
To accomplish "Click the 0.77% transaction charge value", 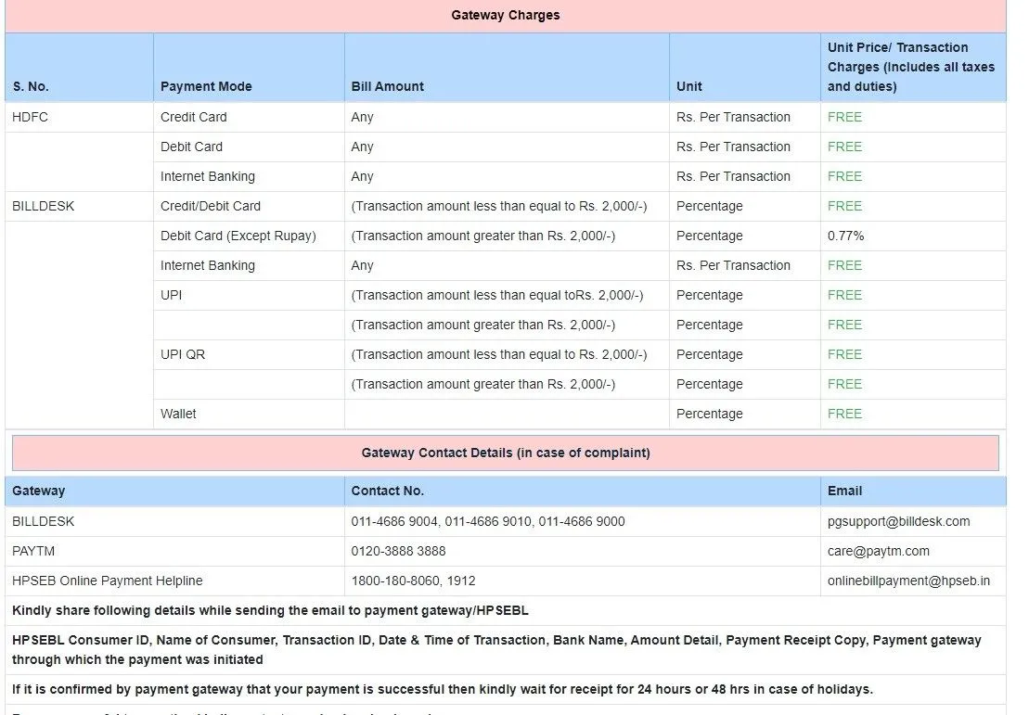I will [845, 236].
